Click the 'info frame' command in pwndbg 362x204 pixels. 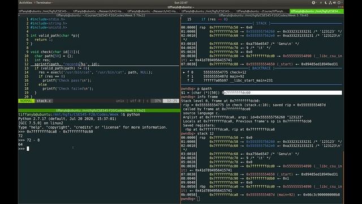208,97
